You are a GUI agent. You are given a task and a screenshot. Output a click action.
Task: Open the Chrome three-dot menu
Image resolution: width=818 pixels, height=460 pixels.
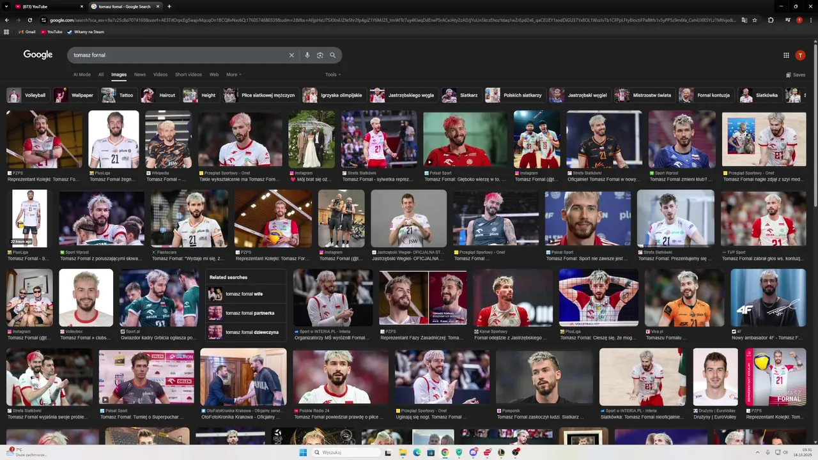click(810, 20)
